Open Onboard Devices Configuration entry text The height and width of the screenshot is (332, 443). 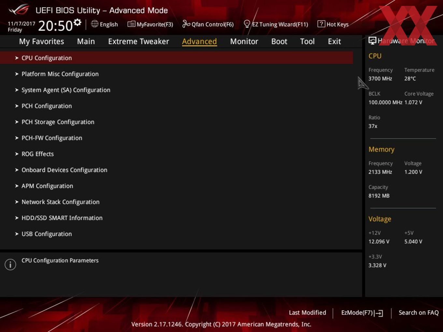pos(64,170)
